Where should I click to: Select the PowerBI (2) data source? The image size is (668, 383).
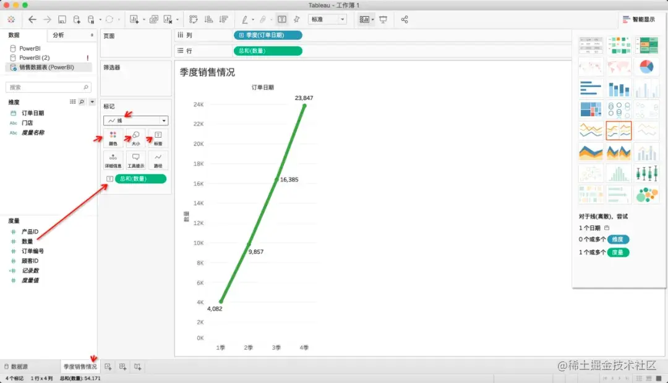pos(34,58)
